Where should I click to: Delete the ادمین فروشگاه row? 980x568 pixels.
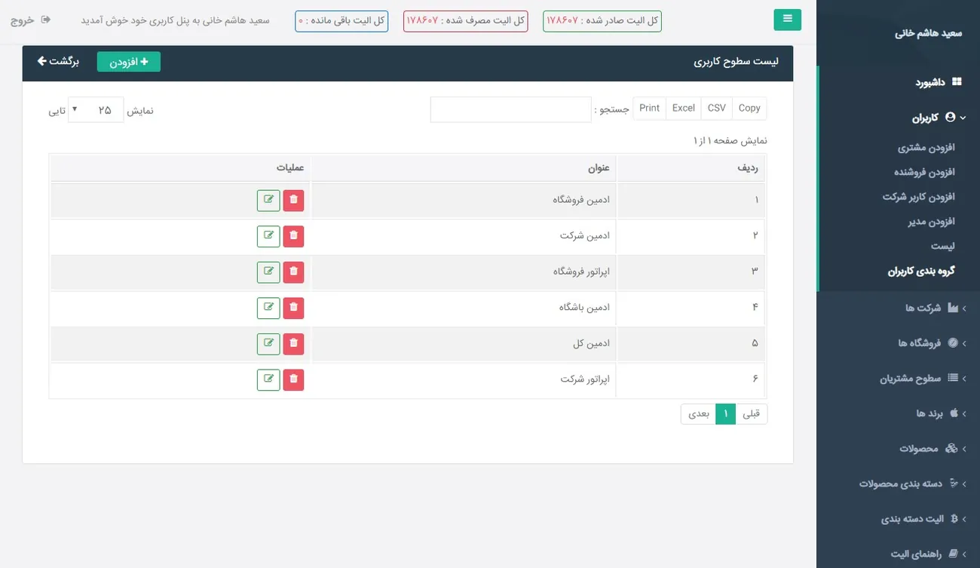293,201
